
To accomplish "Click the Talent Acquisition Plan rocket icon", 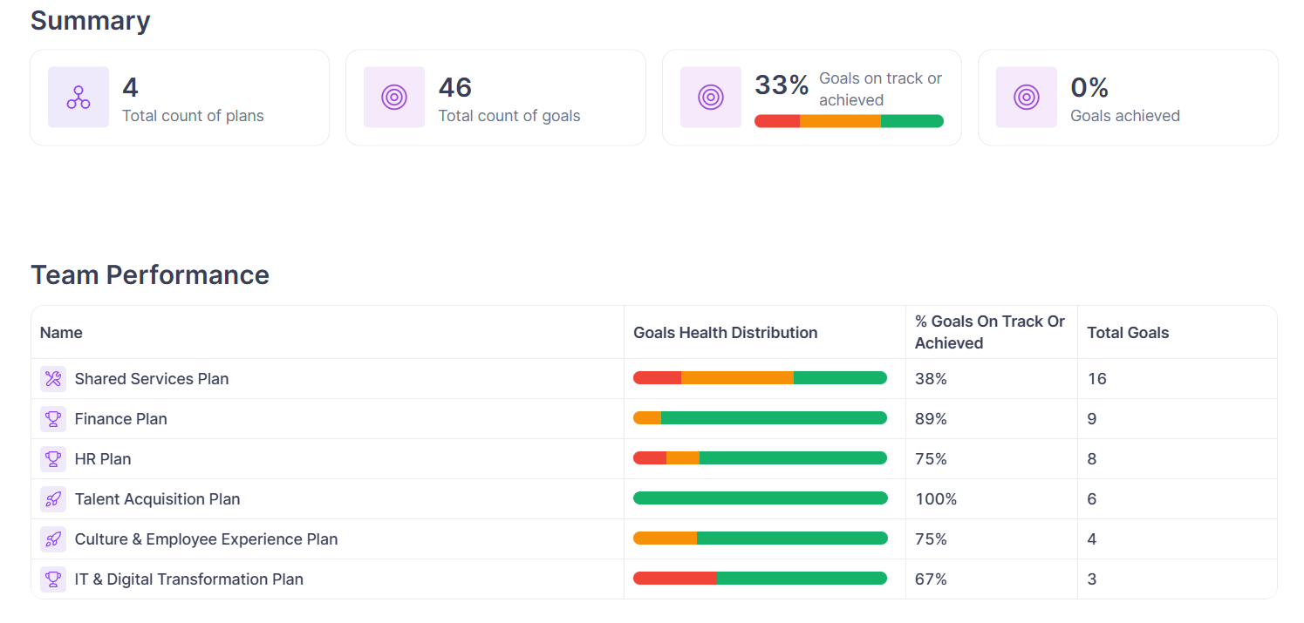I will [x=53, y=499].
